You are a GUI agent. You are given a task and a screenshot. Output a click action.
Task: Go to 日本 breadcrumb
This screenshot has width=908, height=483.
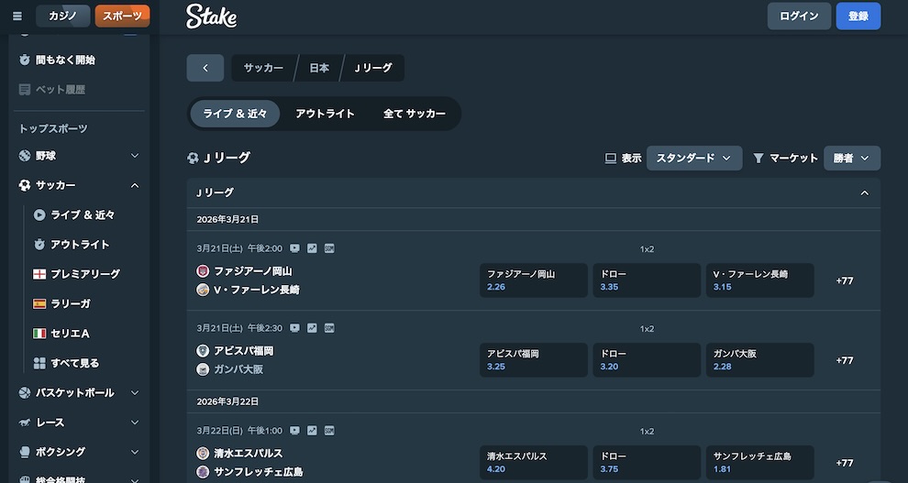[319, 68]
